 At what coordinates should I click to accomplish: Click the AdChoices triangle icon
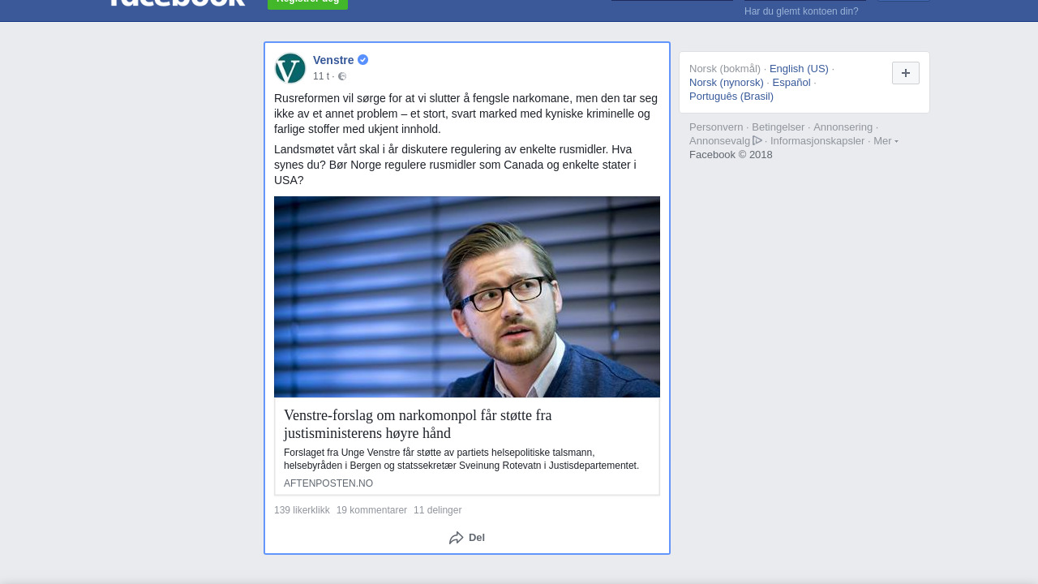click(x=757, y=140)
